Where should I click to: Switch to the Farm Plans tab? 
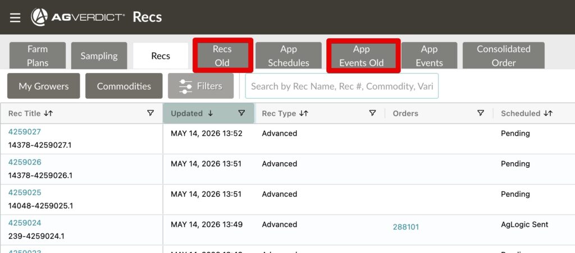[38, 56]
